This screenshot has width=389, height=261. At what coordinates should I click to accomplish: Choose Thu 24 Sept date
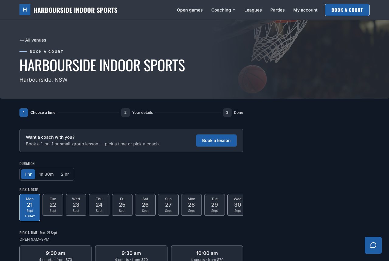click(x=99, y=205)
